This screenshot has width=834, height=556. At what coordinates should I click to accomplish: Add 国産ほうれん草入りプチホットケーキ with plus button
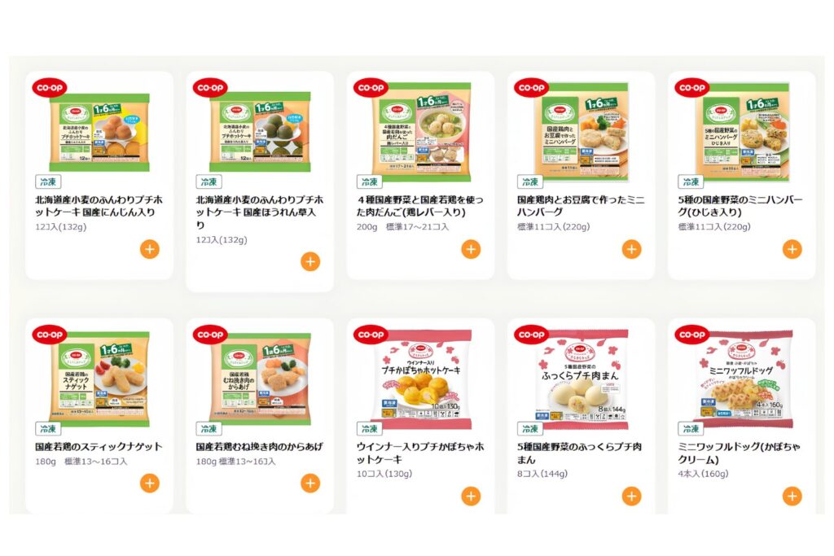click(310, 261)
